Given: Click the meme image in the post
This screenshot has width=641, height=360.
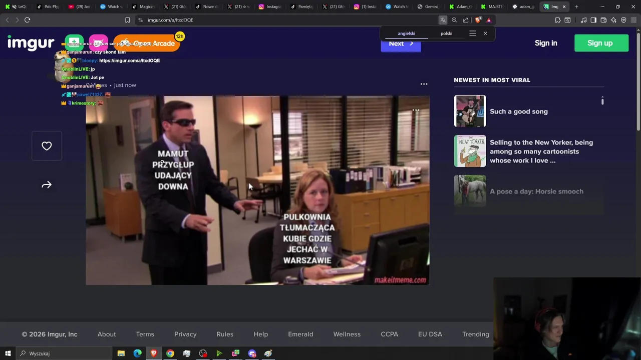Looking at the screenshot, I should click(257, 190).
